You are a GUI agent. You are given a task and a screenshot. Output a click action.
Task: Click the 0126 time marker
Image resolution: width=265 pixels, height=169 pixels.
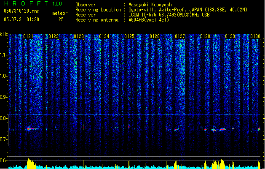155,36
